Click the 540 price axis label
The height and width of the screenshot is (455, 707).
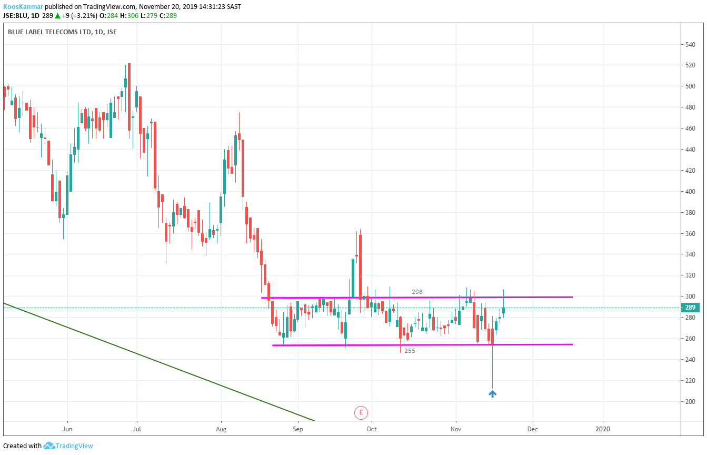tap(691, 44)
